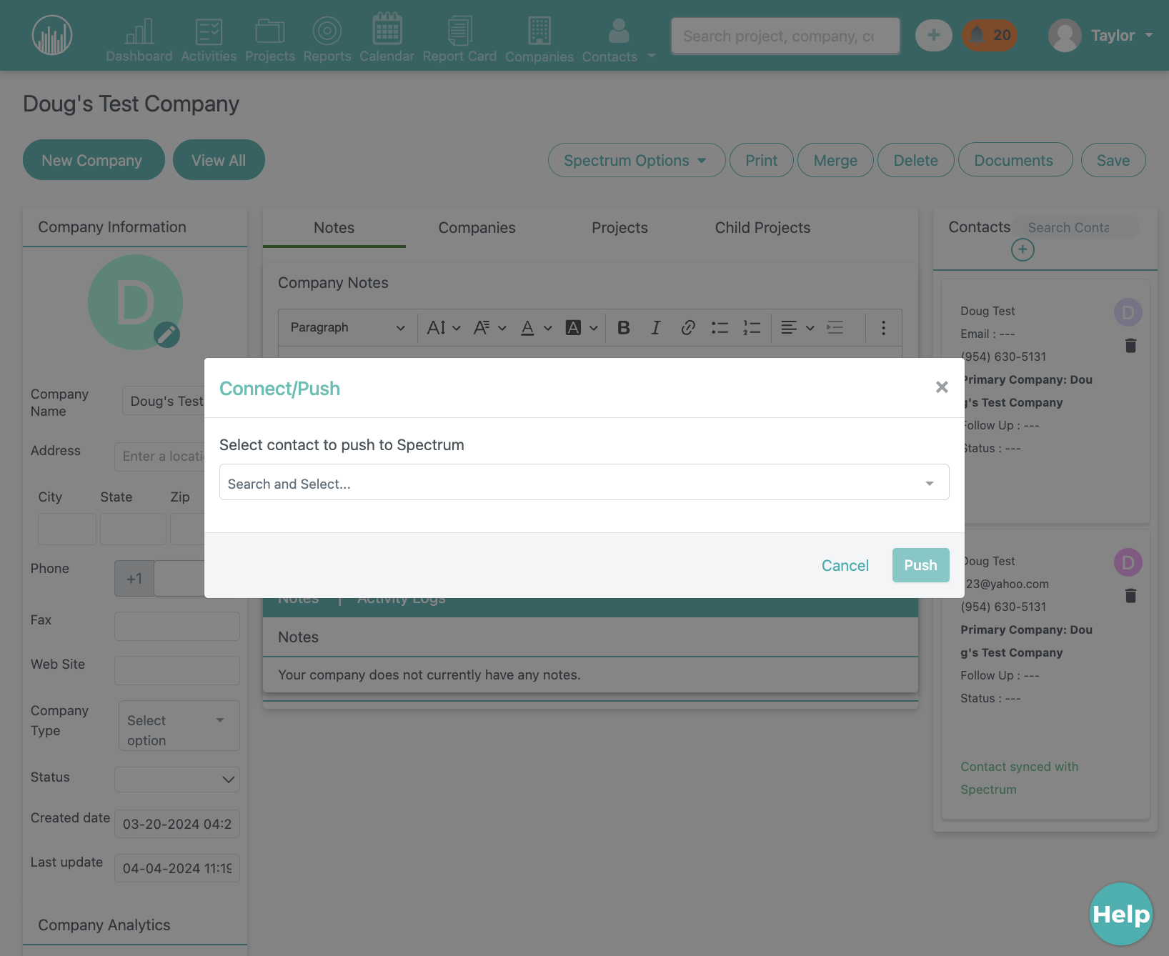Screen dimensions: 1169x956
Task: Open the Taylor user menu
Action: click(1101, 35)
